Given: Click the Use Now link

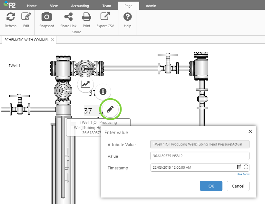Looking at the screenshot, I should pyautogui.click(x=243, y=174).
